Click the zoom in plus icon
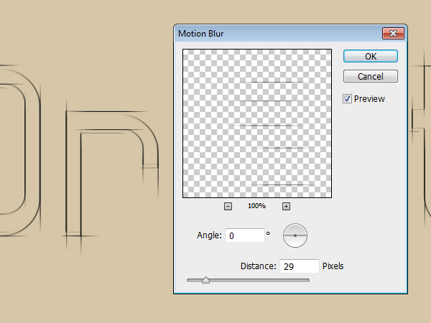Viewport: 431px width, 323px height. click(286, 207)
